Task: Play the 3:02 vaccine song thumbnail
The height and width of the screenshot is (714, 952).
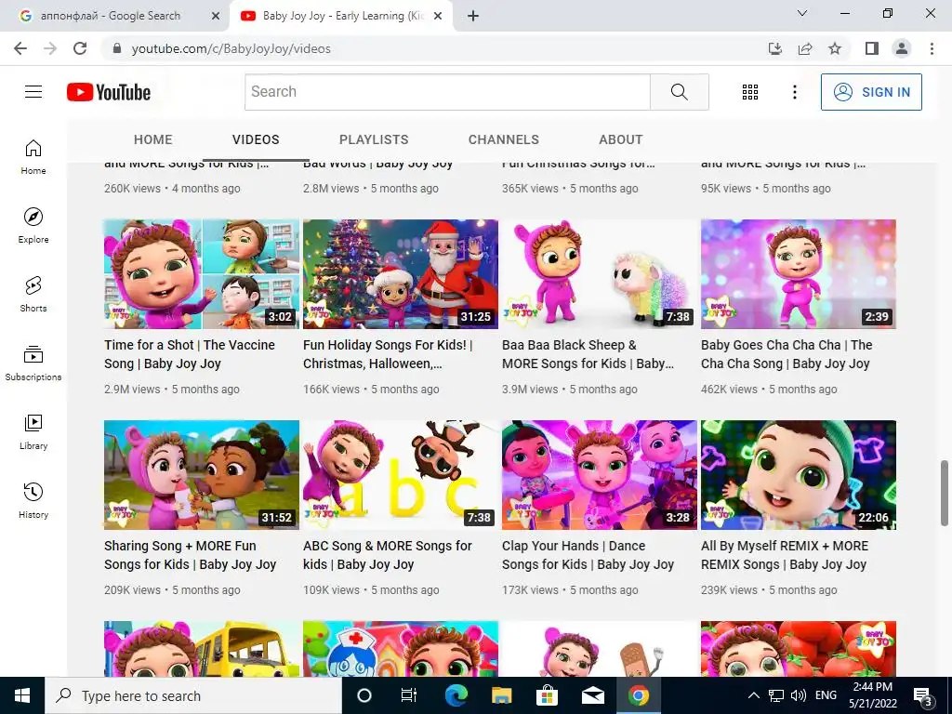Action: click(x=202, y=274)
